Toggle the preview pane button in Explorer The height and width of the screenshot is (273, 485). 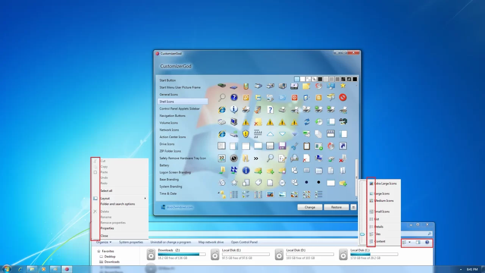418,242
